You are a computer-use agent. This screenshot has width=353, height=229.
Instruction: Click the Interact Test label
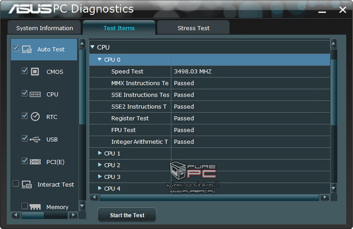56,185
